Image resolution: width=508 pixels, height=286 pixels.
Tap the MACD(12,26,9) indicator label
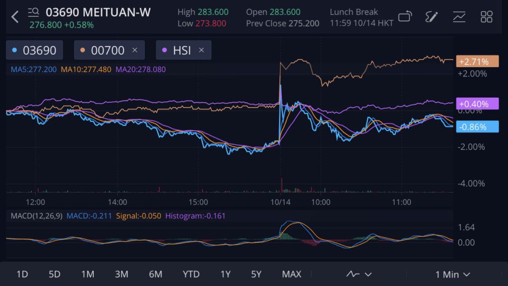pos(37,216)
